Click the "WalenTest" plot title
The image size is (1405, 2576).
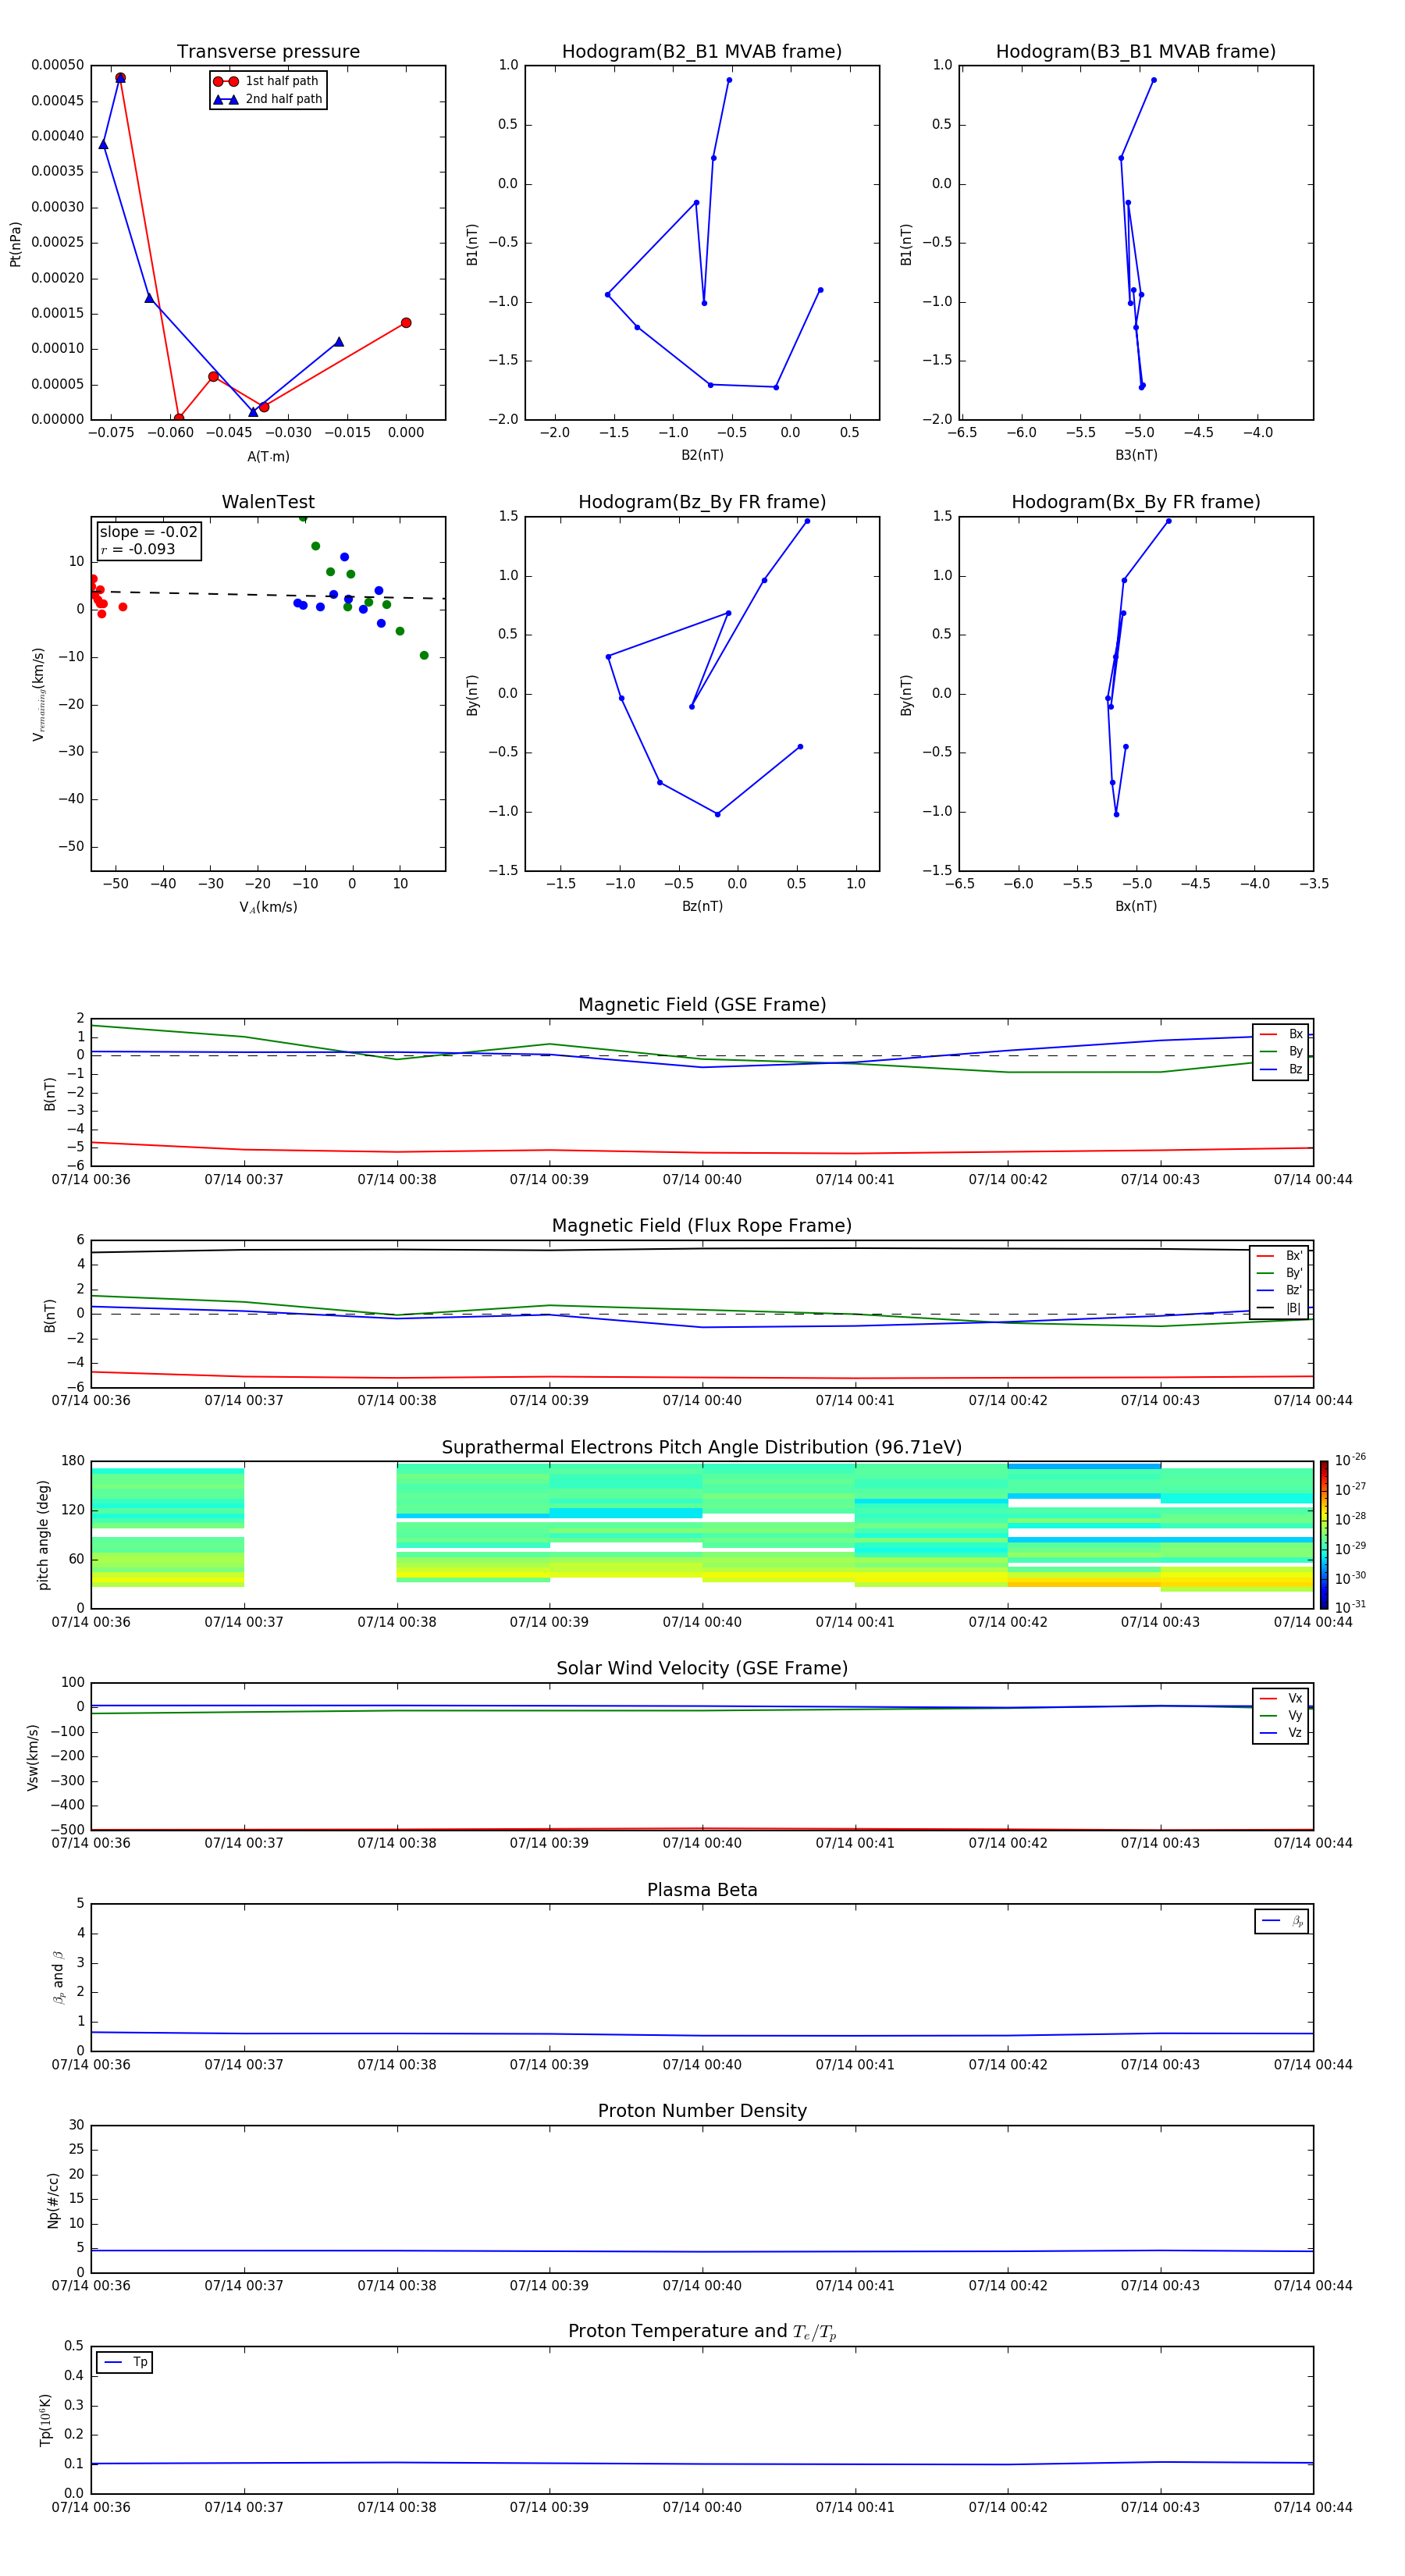click(x=268, y=502)
